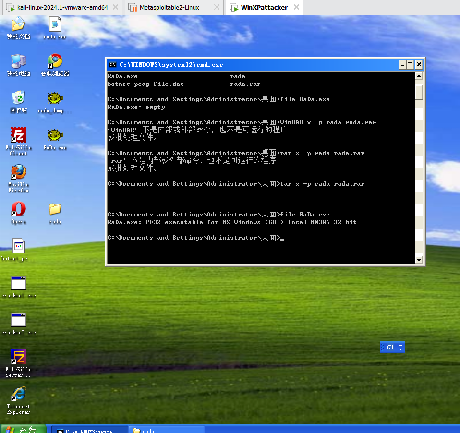Open the Opera browser shortcut

click(18, 210)
